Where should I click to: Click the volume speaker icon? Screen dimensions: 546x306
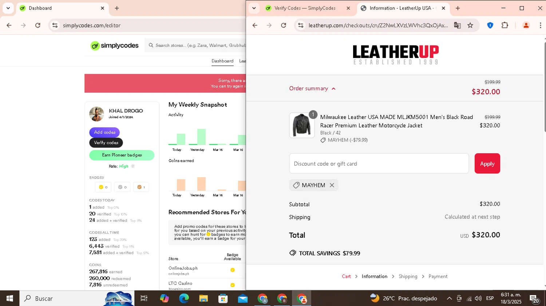tap(478, 298)
